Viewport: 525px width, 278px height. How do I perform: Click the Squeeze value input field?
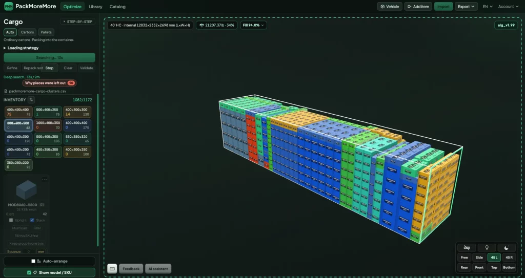[29, 251]
